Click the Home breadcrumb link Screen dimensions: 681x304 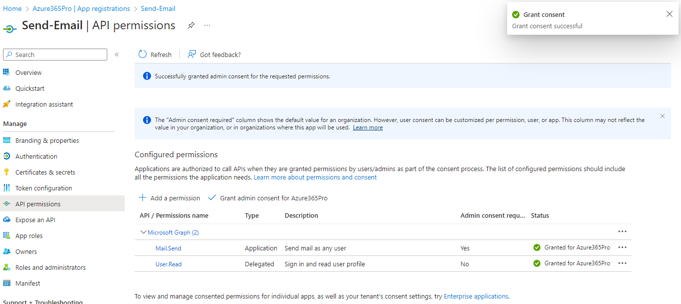[12, 8]
